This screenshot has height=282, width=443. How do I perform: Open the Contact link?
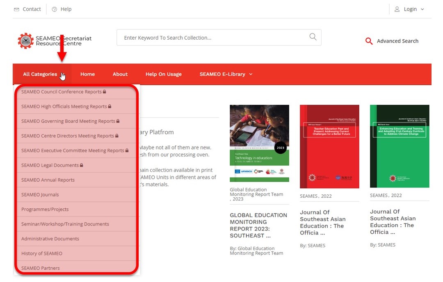tap(32, 9)
